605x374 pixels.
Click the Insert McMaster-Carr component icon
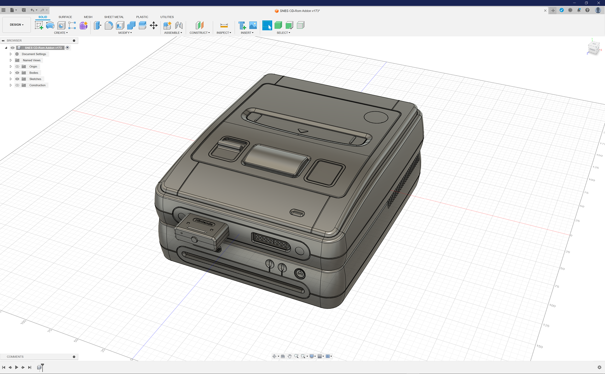tap(242, 25)
